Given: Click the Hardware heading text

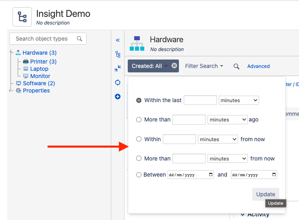Looking at the screenshot, I should tap(166, 39).
